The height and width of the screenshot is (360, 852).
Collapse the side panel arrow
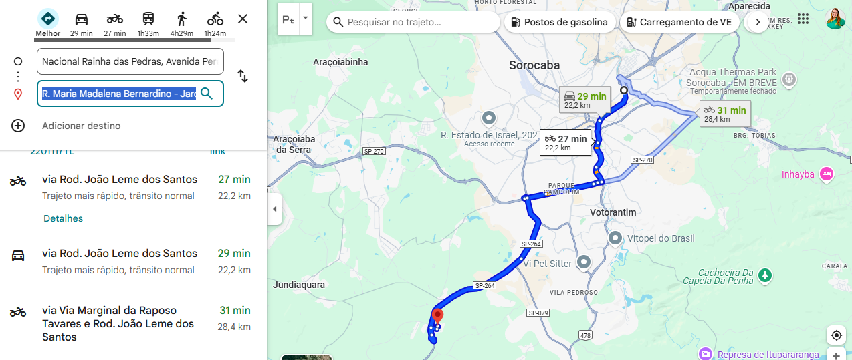(x=274, y=209)
